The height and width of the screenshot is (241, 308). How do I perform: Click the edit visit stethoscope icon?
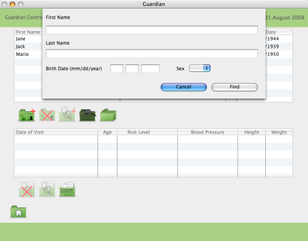point(47,189)
